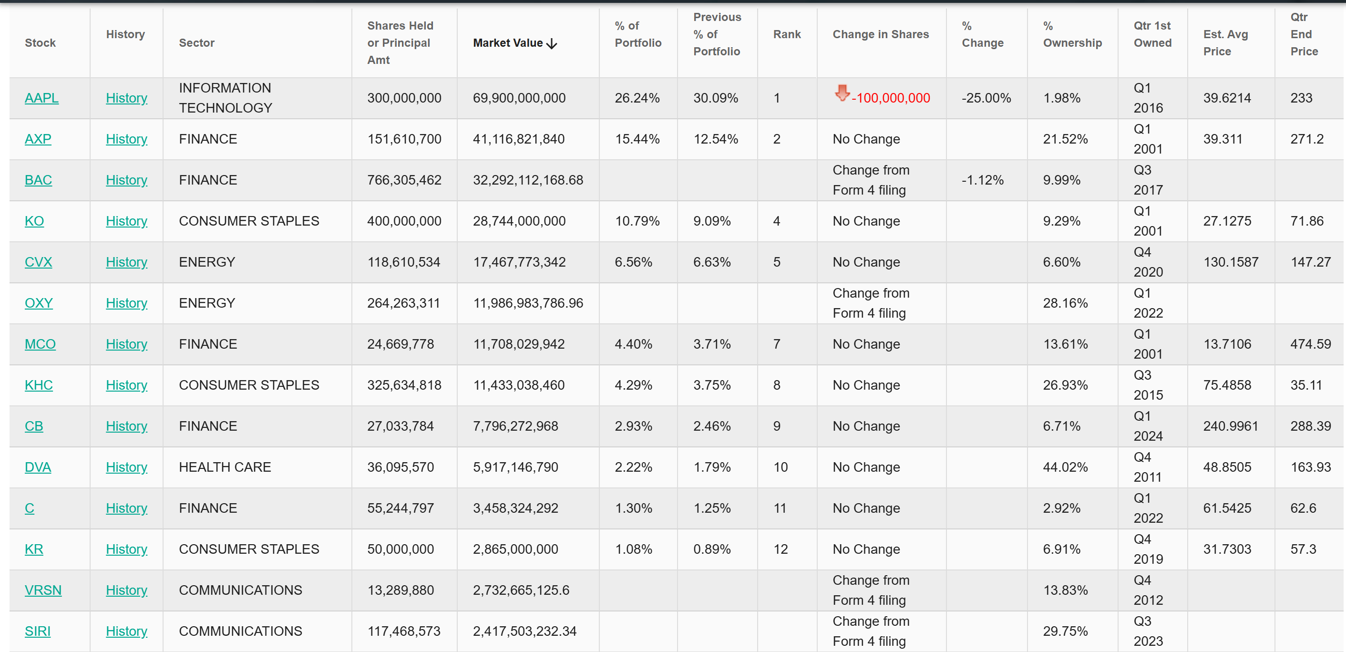
Task: Open the OXY stock link
Action: pyautogui.click(x=39, y=303)
